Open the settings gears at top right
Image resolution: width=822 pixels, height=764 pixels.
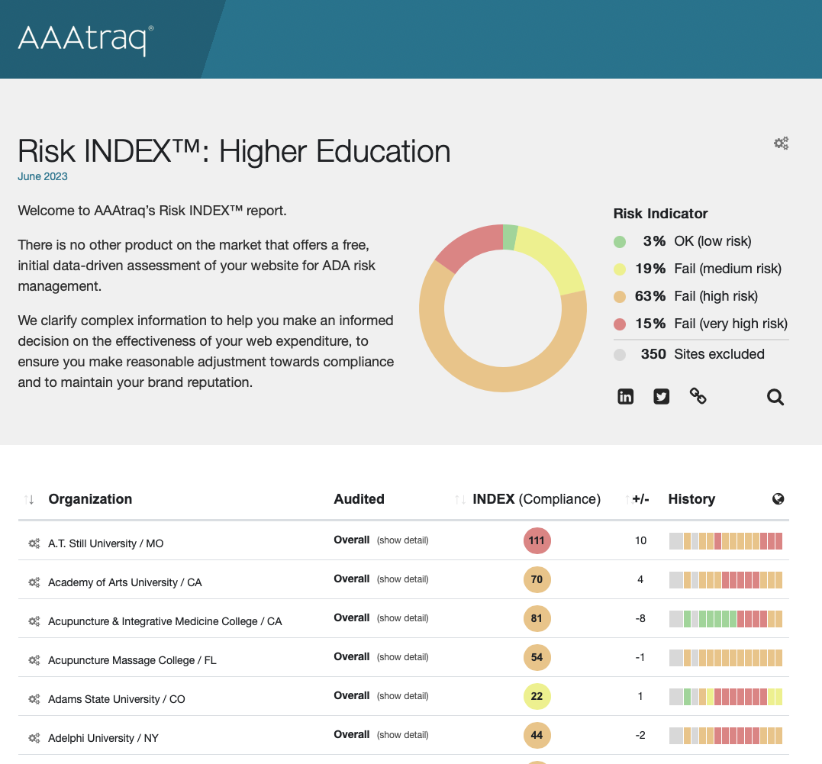tap(781, 143)
